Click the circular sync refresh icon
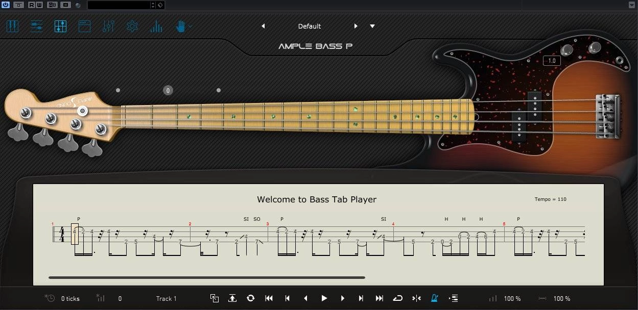The image size is (638, 310). coord(250,298)
